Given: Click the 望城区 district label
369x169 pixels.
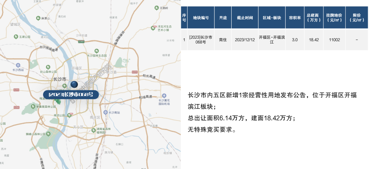Looking at the screenshot, I should click(x=15, y=25).
